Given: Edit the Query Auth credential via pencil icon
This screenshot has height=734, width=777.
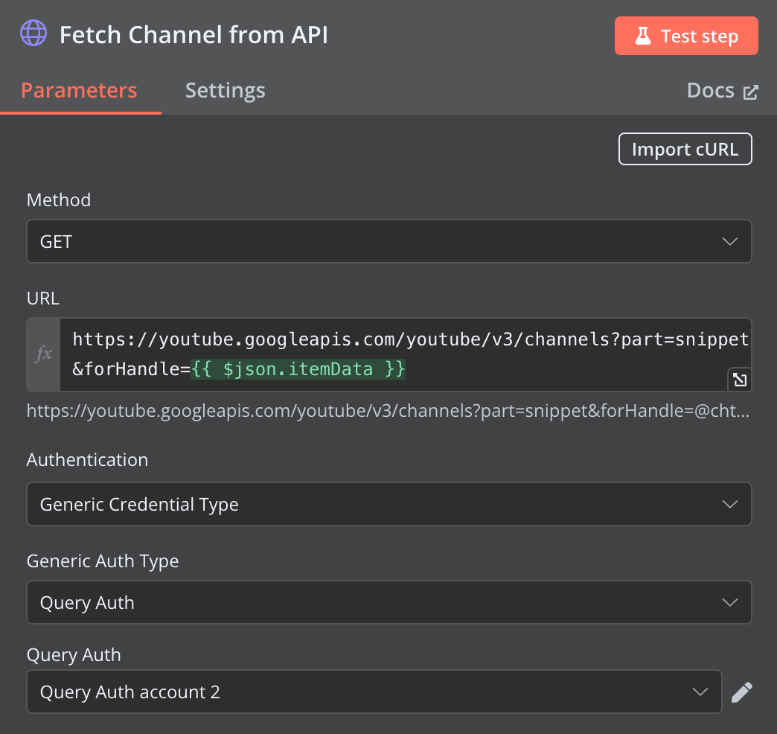Looking at the screenshot, I should (x=741, y=692).
